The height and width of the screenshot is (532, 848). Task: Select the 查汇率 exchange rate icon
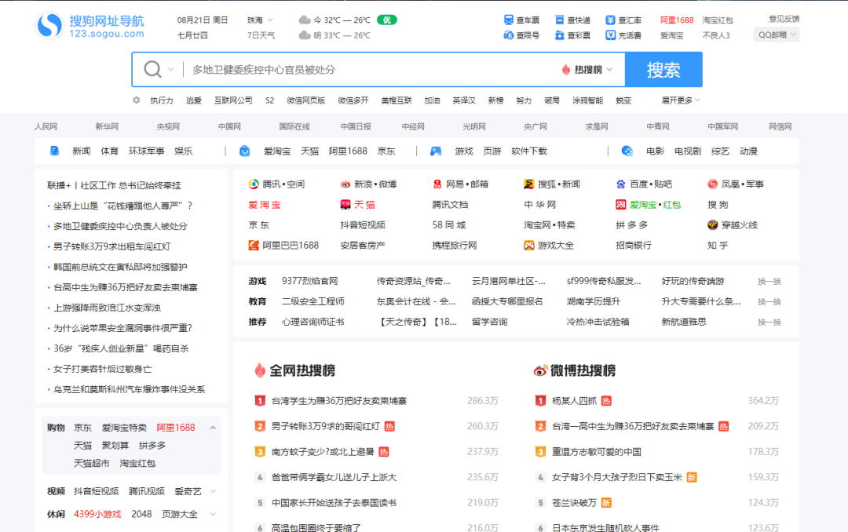click(609, 19)
